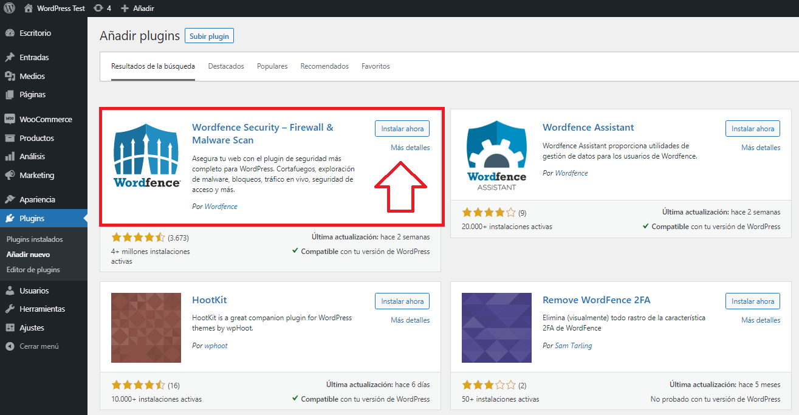Open the Remove WordFence 2FA title link

pyautogui.click(x=596, y=300)
